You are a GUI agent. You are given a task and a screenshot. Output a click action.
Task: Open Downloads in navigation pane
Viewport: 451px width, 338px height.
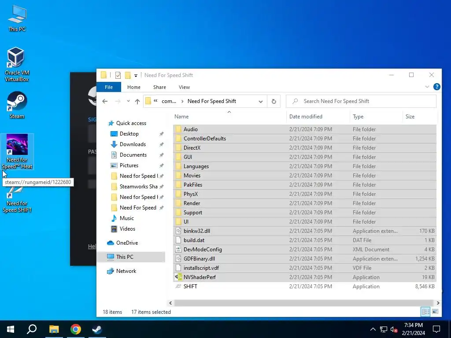pos(133,144)
